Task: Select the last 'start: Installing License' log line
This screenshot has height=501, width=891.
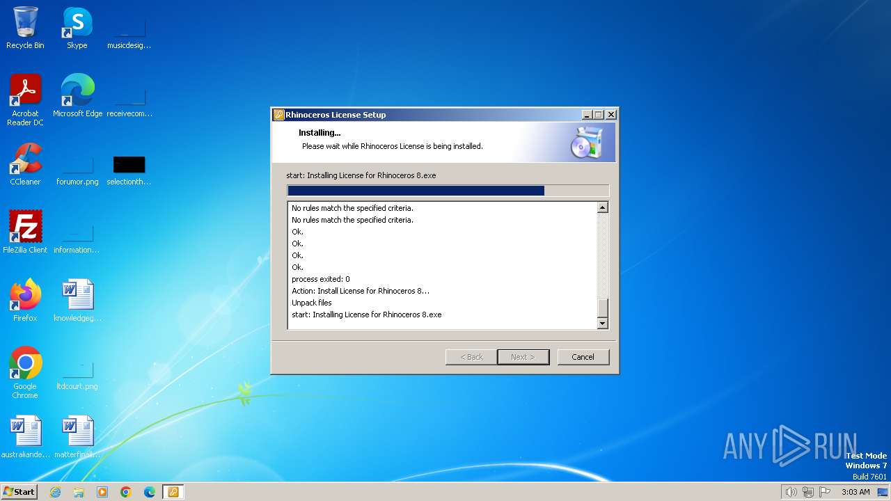Action: tap(367, 315)
